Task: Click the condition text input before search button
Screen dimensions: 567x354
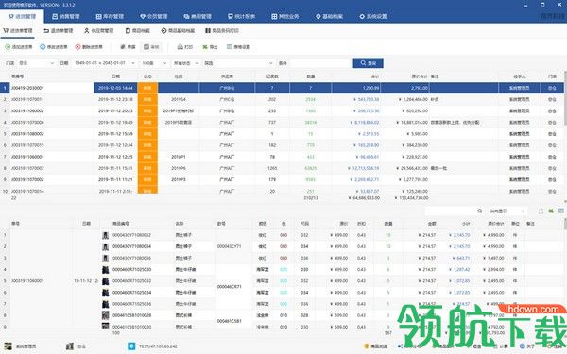Action: [319, 63]
